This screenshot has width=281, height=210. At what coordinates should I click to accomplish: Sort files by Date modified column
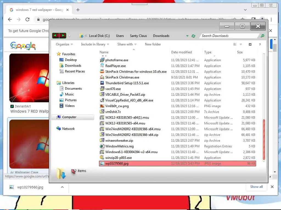(181, 52)
